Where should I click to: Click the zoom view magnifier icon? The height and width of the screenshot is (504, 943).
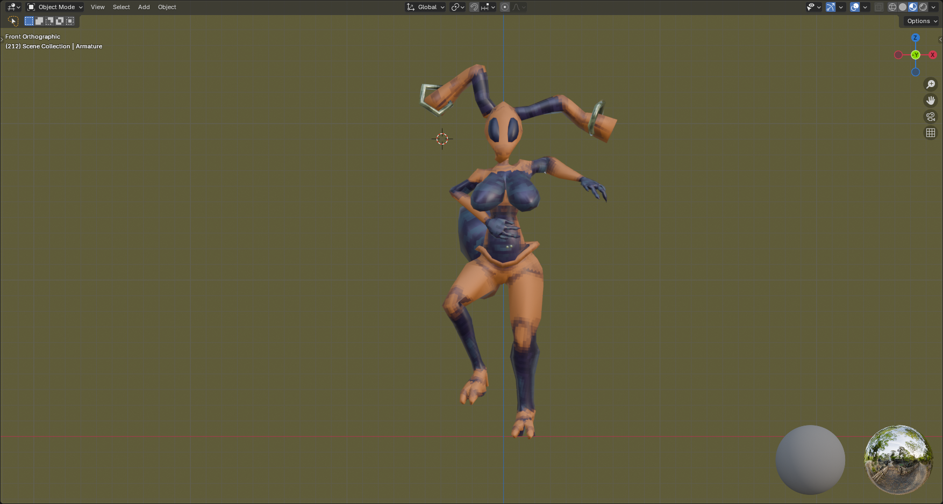tap(930, 84)
